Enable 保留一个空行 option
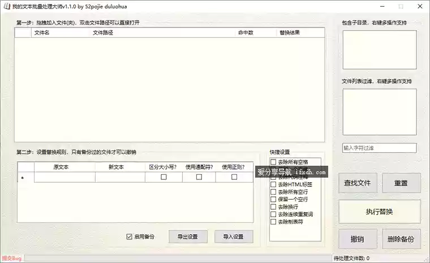 (273, 199)
